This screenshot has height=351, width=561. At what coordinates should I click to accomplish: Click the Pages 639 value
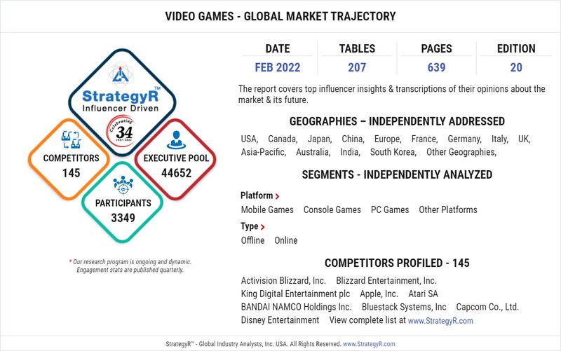[436, 68]
